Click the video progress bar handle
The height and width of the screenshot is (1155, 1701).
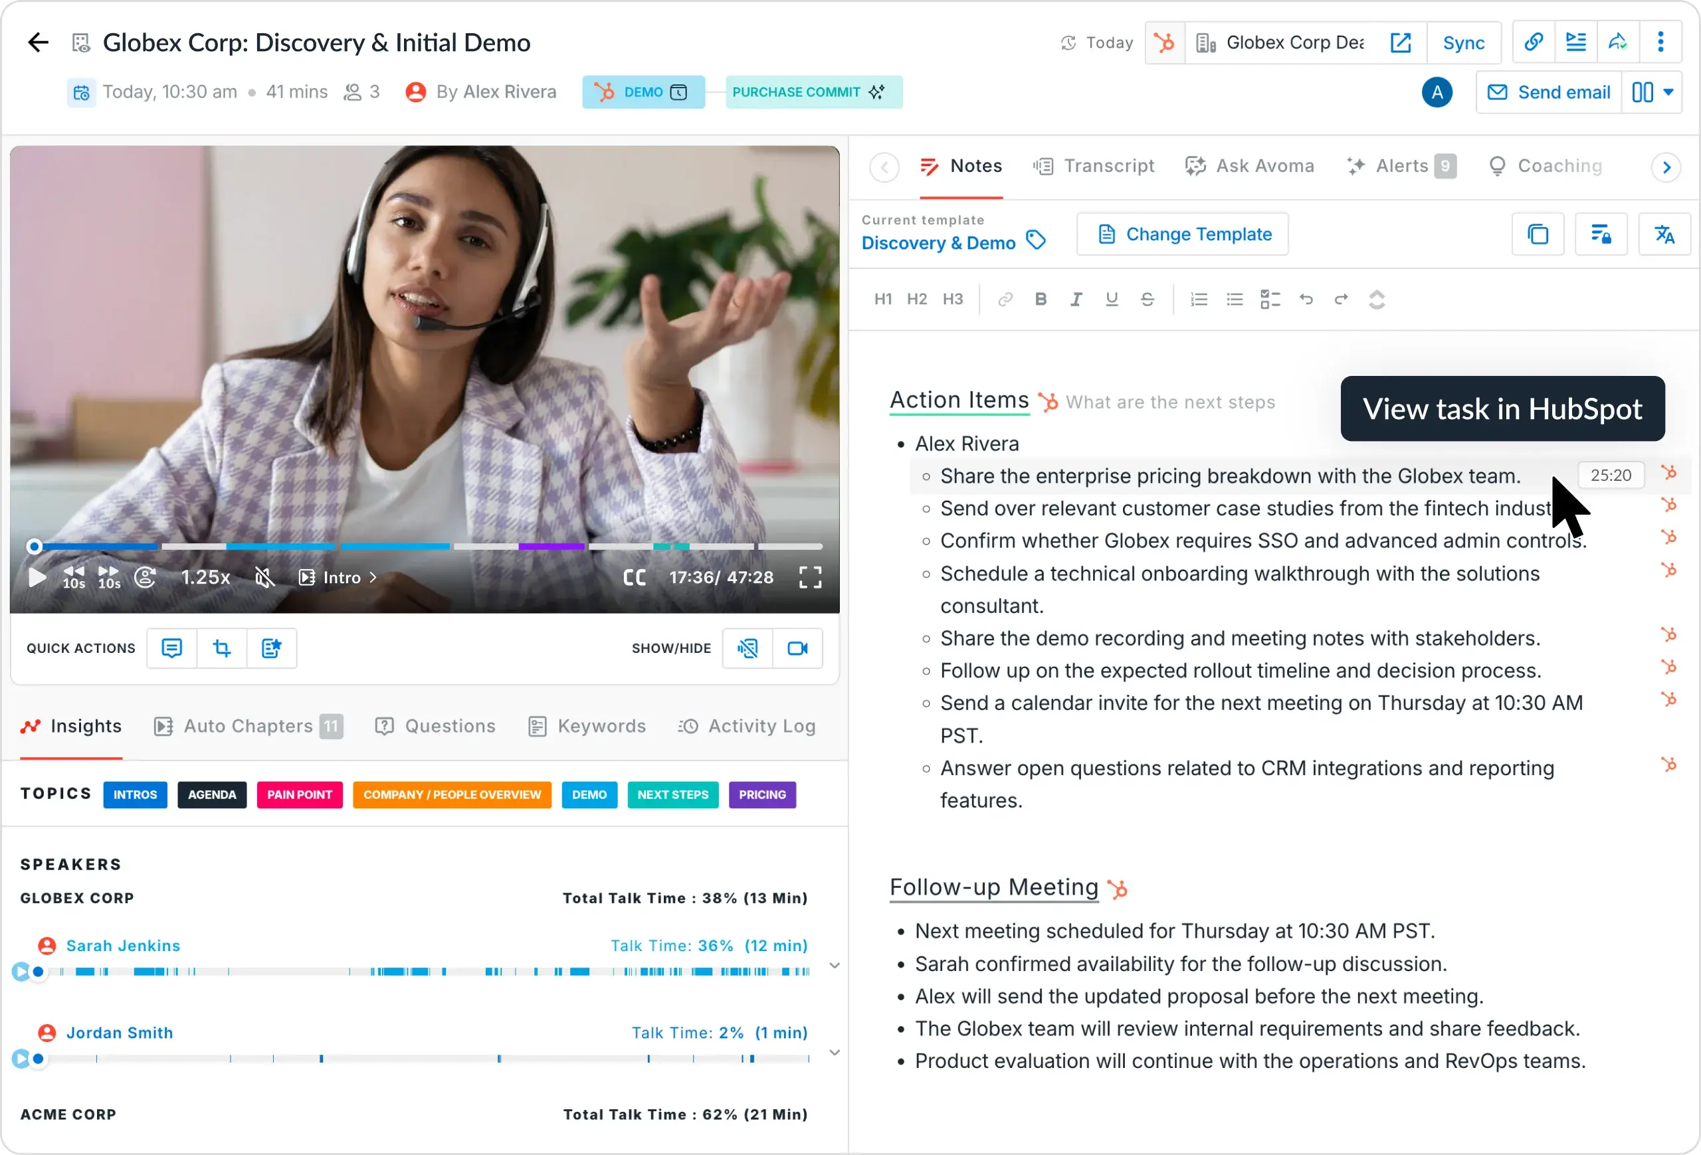coord(34,546)
